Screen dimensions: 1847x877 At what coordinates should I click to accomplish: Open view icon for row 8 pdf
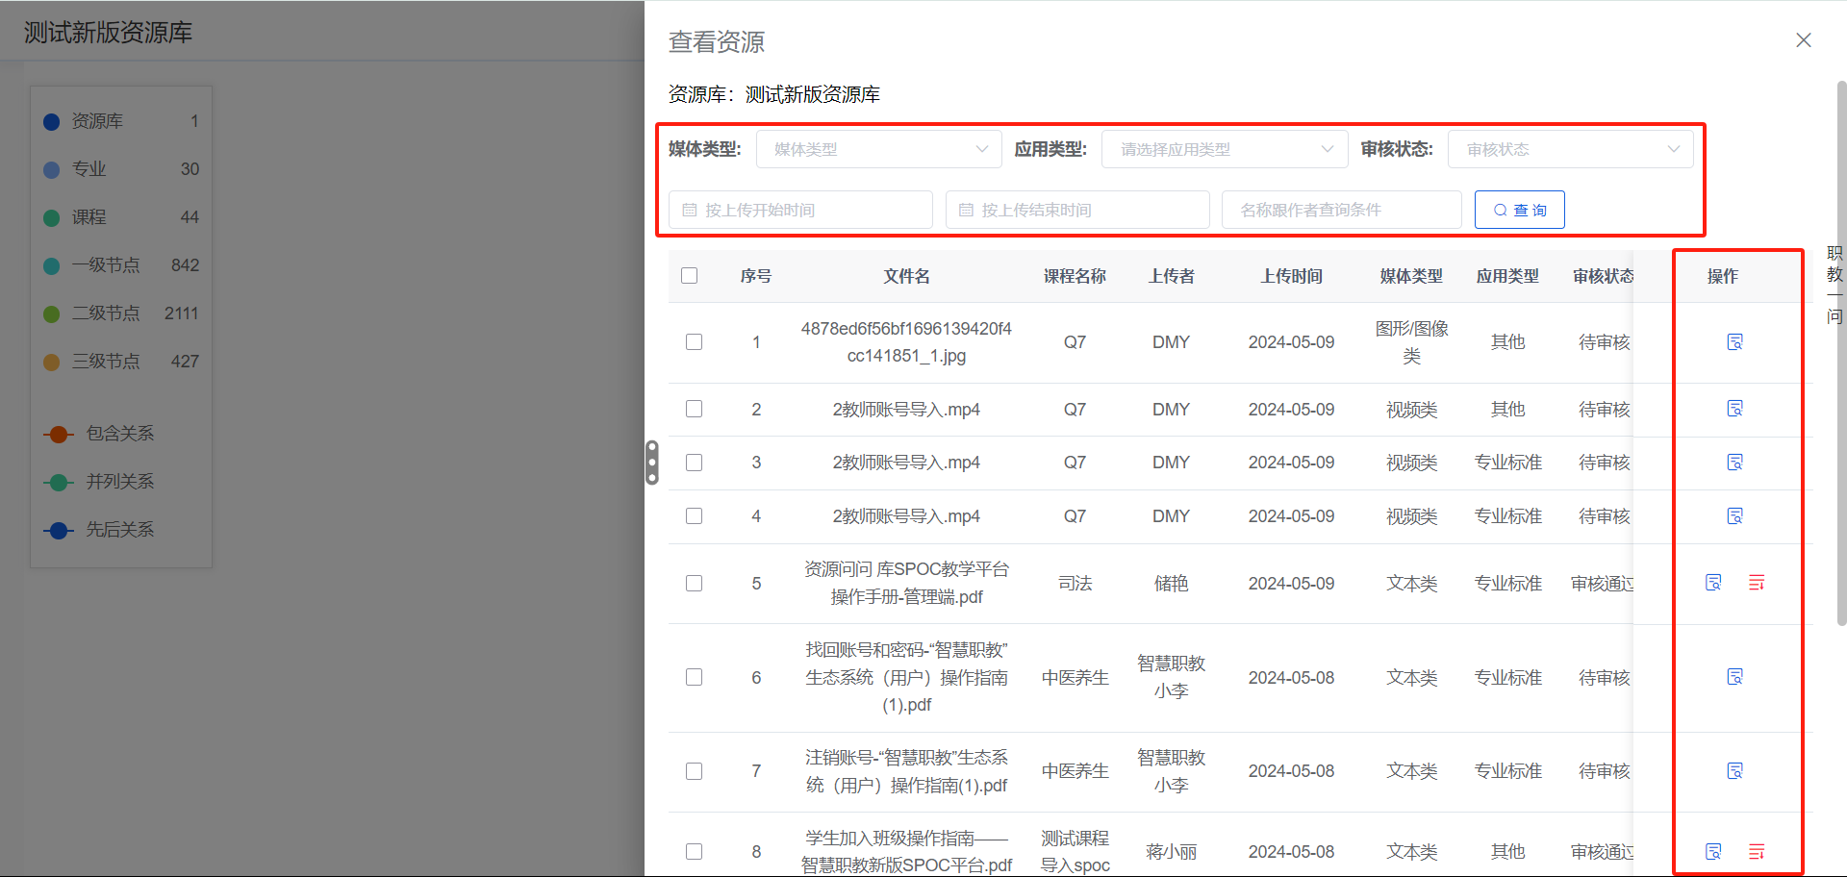(x=1713, y=852)
